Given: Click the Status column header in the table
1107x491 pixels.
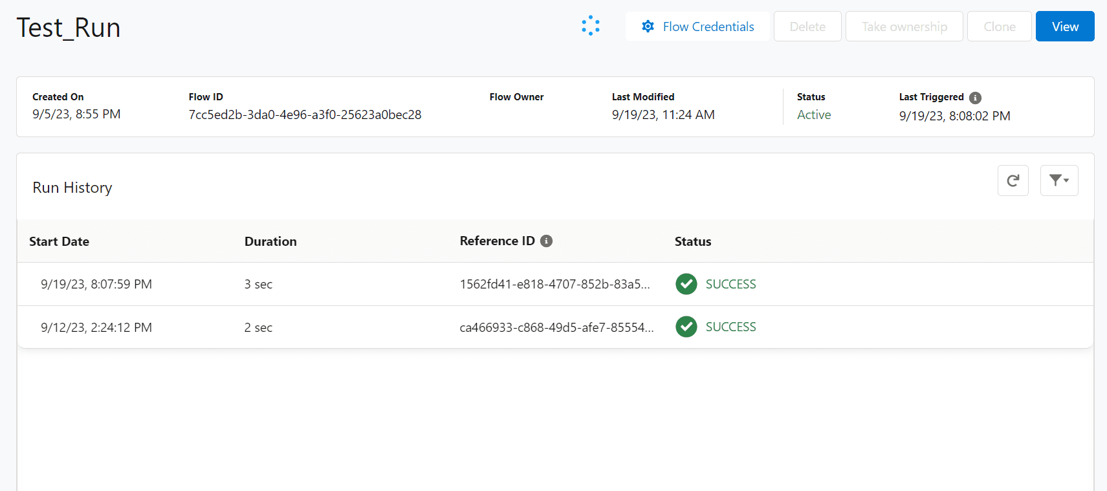Looking at the screenshot, I should 693,241.
